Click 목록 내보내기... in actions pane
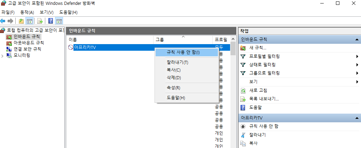361x148 pixels. point(264,99)
